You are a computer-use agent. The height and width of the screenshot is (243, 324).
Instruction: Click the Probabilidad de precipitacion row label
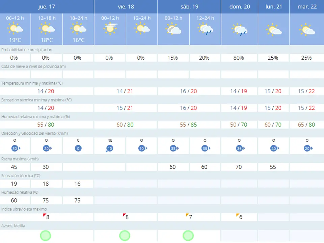point(27,50)
